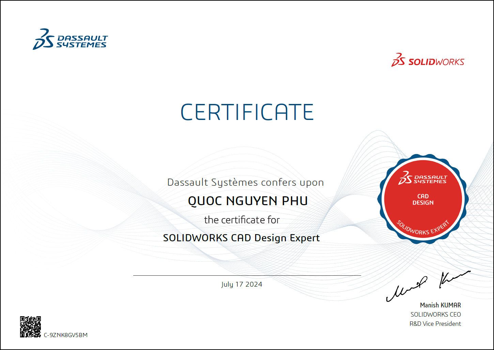Click the name QUOC NGUYEN PHU
This screenshot has height=350, width=494.
(248, 201)
